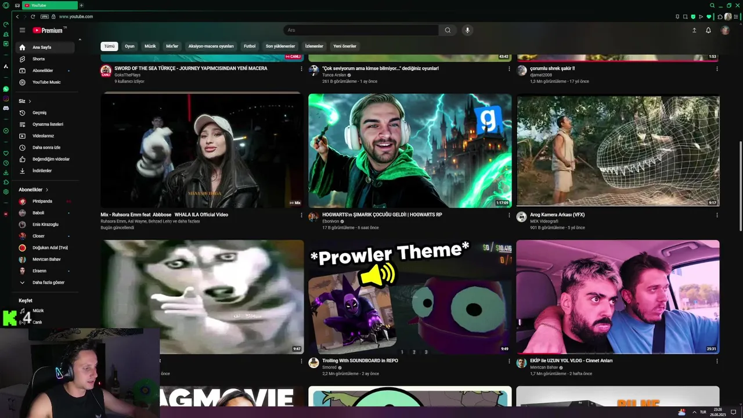Open a new browser tab
This screenshot has width=743, height=418.
[x=81, y=5]
